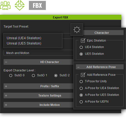Toggle the Add Reference Pose checkbox
Viewport: 126px width, 118px height.
(x=83, y=75)
